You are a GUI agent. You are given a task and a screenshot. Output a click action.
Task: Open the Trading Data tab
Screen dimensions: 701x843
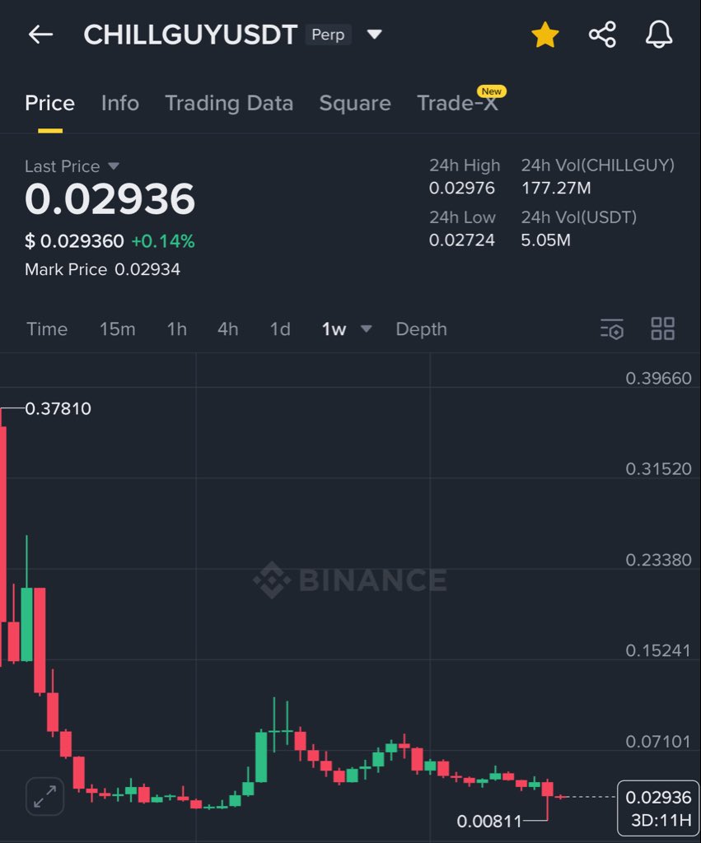coord(229,103)
